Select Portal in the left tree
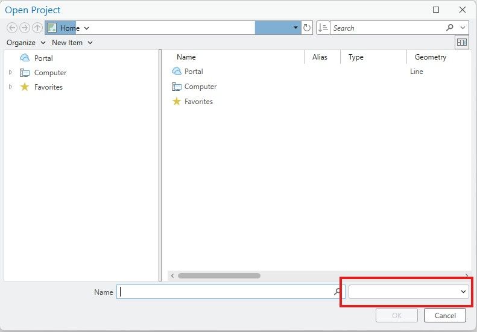The image size is (477, 332). coord(43,58)
